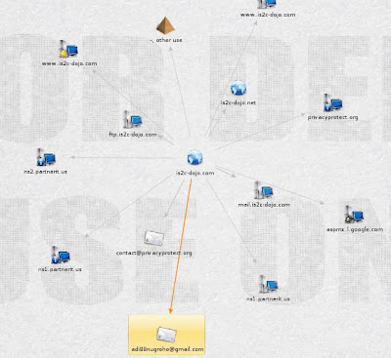
Task: Click the 'contact@privacyprotect.org' label
Action: click(x=154, y=253)
